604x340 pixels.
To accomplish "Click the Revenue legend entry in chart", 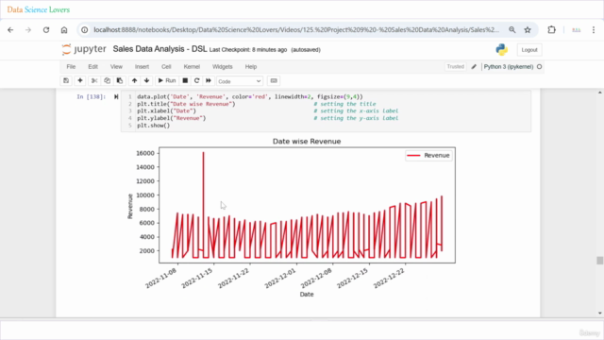I will click(x=428, y=155).
